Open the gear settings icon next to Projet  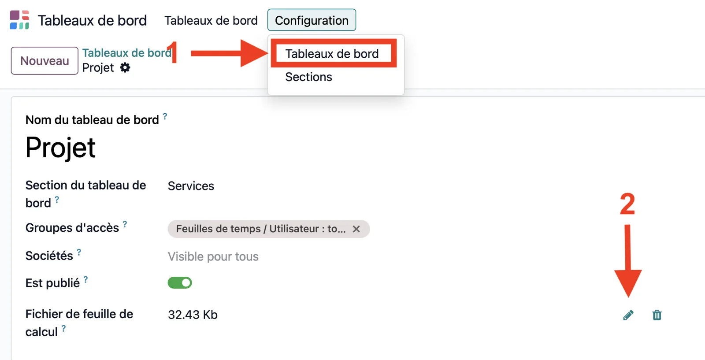click(x=125, y=67)
